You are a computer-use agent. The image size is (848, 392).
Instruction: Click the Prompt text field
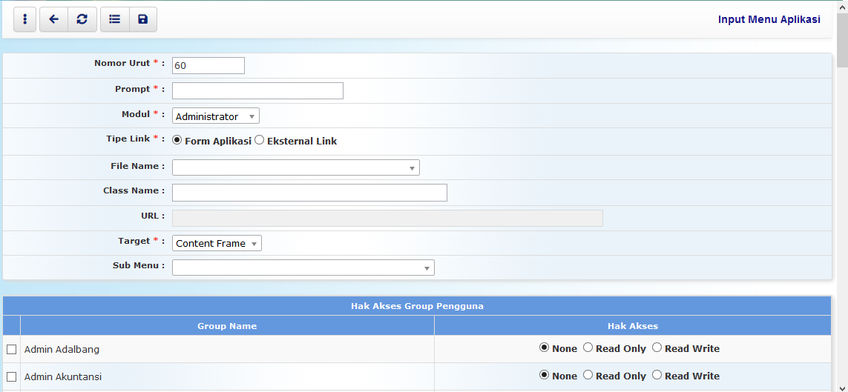click(257, 90)
